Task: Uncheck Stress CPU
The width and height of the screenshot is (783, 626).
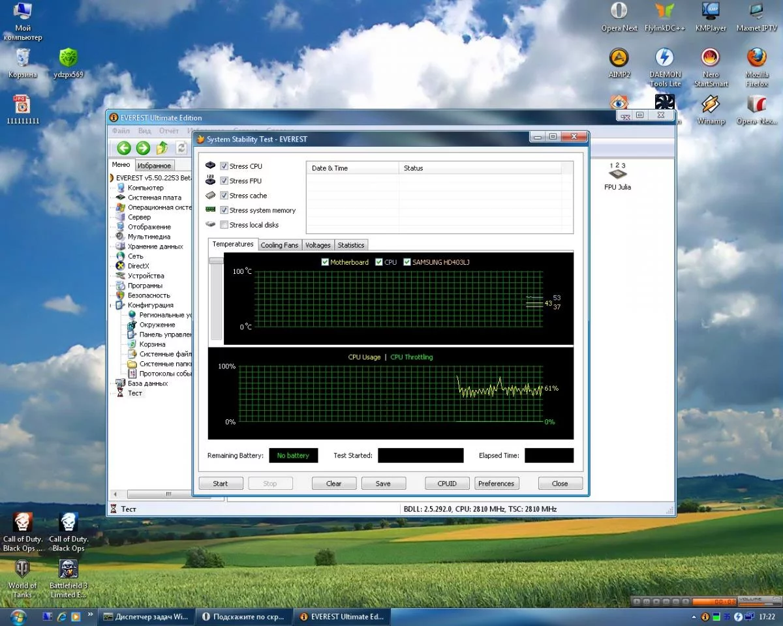Action: pos(224,166)
